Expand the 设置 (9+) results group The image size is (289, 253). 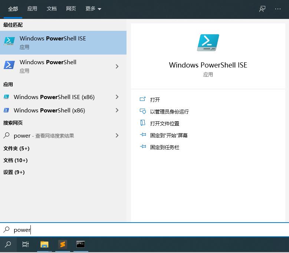click(14, 172)
